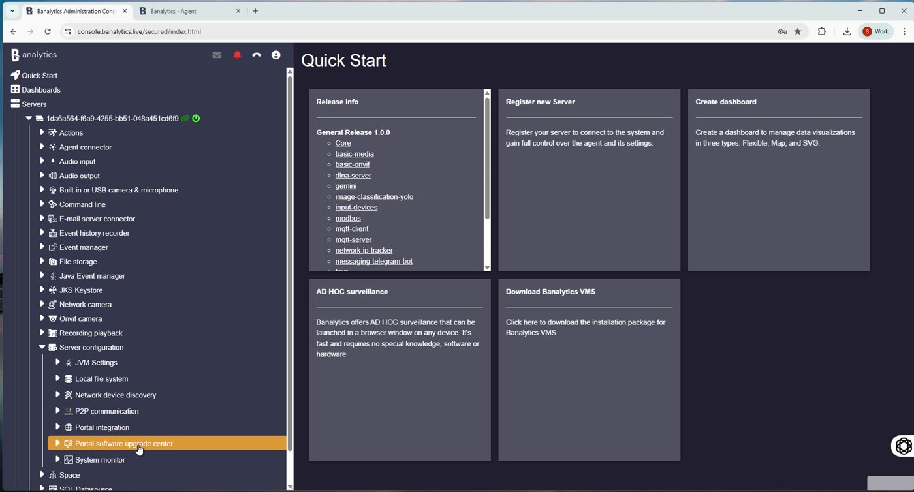914x492 pixels.
Task: Select the Quick Start sidebar item
Action: point(40,76)
